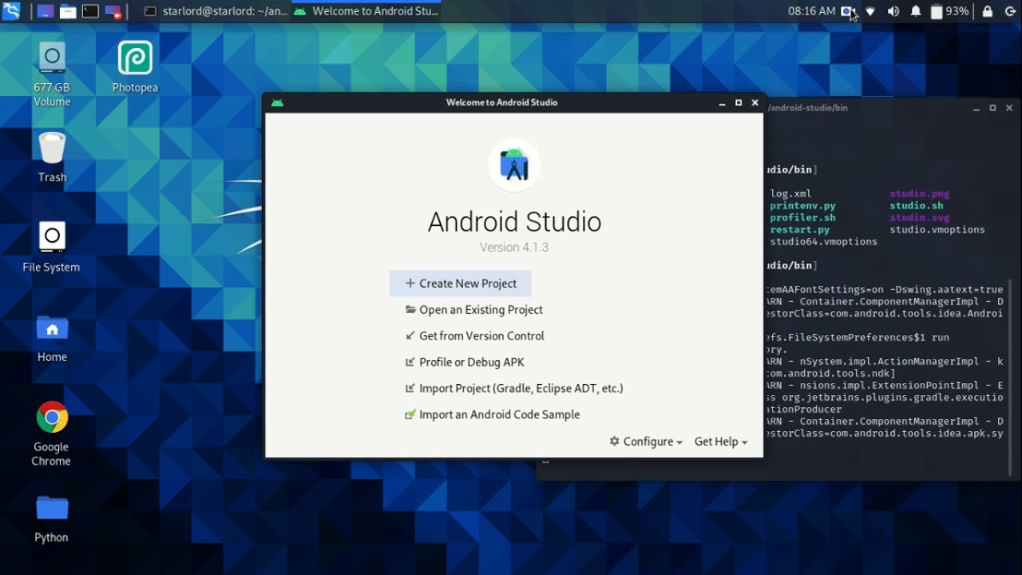Click the screen recording tray indicator

click(x=848, y=11)
